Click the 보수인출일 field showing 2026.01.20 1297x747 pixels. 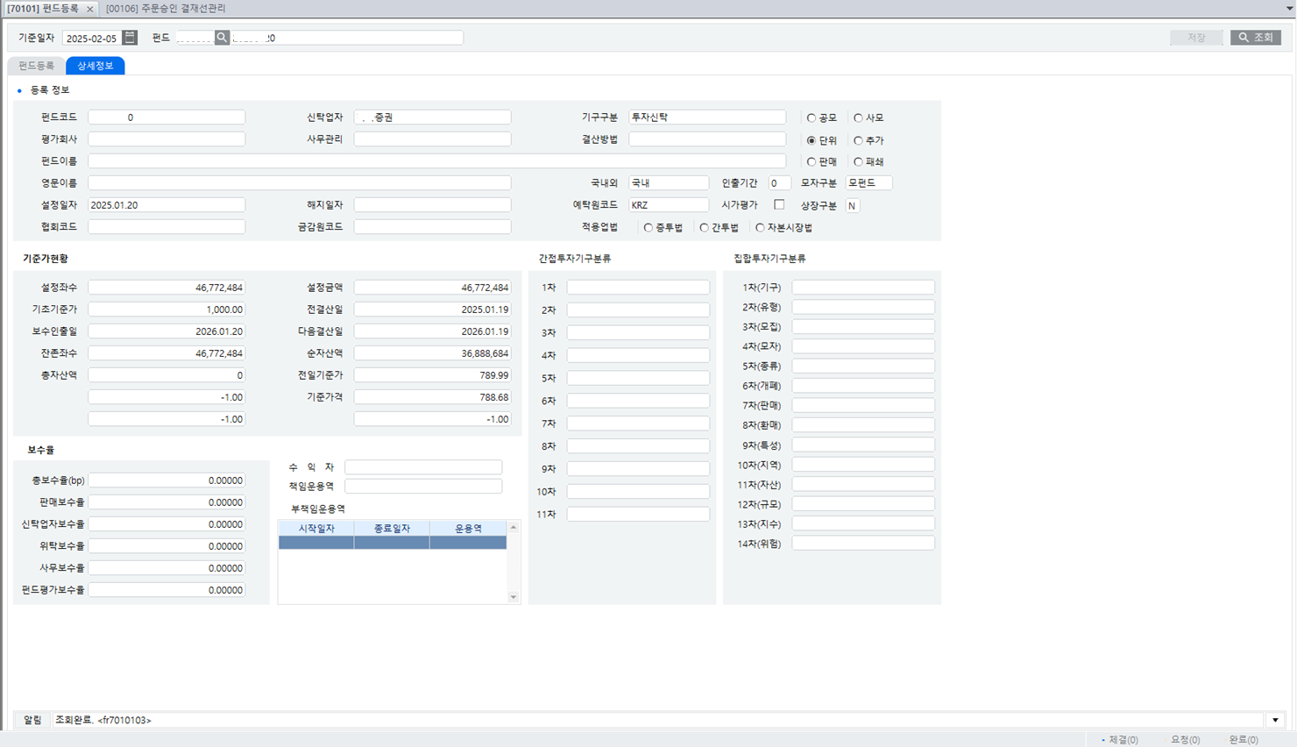167,331
